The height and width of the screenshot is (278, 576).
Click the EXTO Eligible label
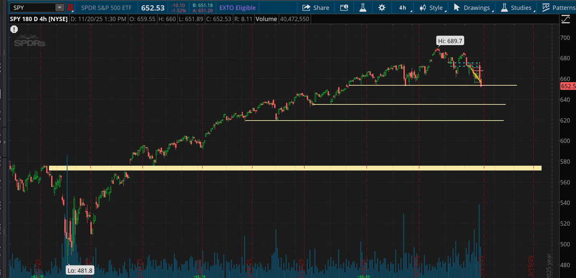pos(237,8)
